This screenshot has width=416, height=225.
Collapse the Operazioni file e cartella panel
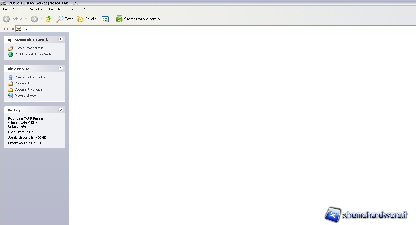click(x=61, y=39)
